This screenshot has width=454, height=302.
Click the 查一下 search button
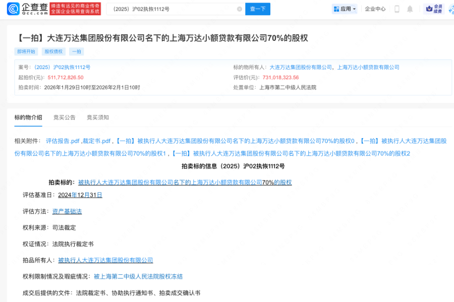coord(257,9)
